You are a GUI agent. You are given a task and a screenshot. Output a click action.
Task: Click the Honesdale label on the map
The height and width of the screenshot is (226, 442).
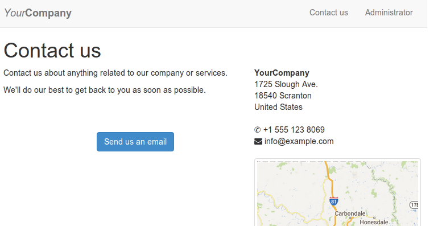[x=374, y=222]
